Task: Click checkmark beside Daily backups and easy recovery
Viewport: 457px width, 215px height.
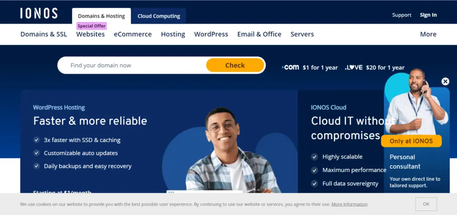Action: pyautogui.click(x=37, y=166)
